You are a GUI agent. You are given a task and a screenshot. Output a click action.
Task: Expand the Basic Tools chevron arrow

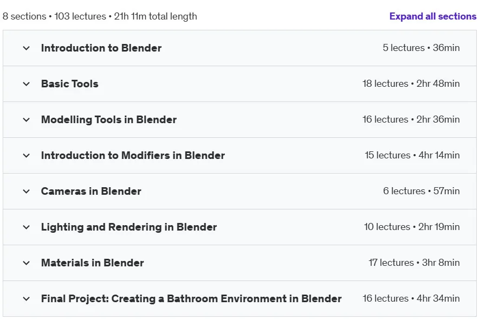26,84
